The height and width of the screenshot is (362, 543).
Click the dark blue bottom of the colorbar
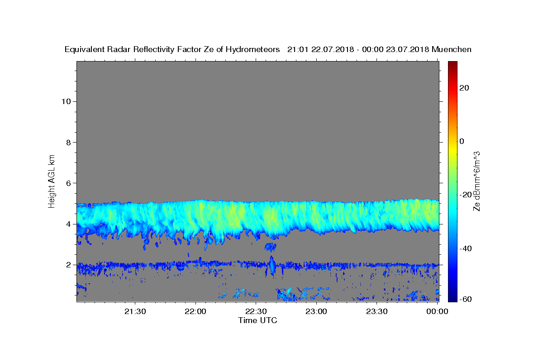(452, 298)
